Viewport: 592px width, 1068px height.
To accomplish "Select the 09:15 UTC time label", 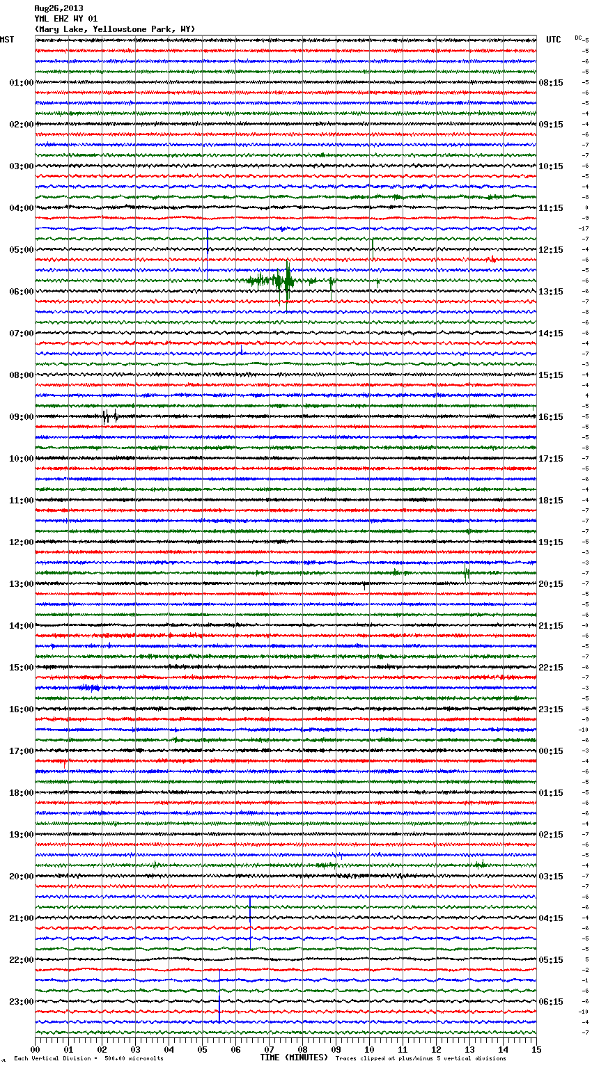I will point(551,125).
